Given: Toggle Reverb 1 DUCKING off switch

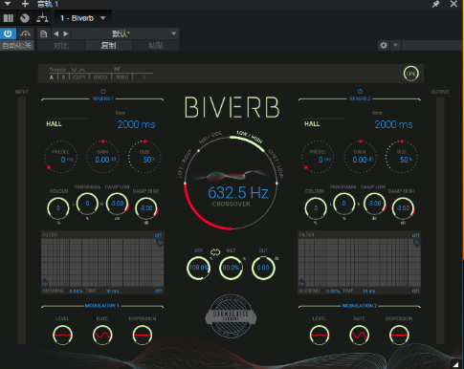Looking at the screenshot, I should point(158,291).
